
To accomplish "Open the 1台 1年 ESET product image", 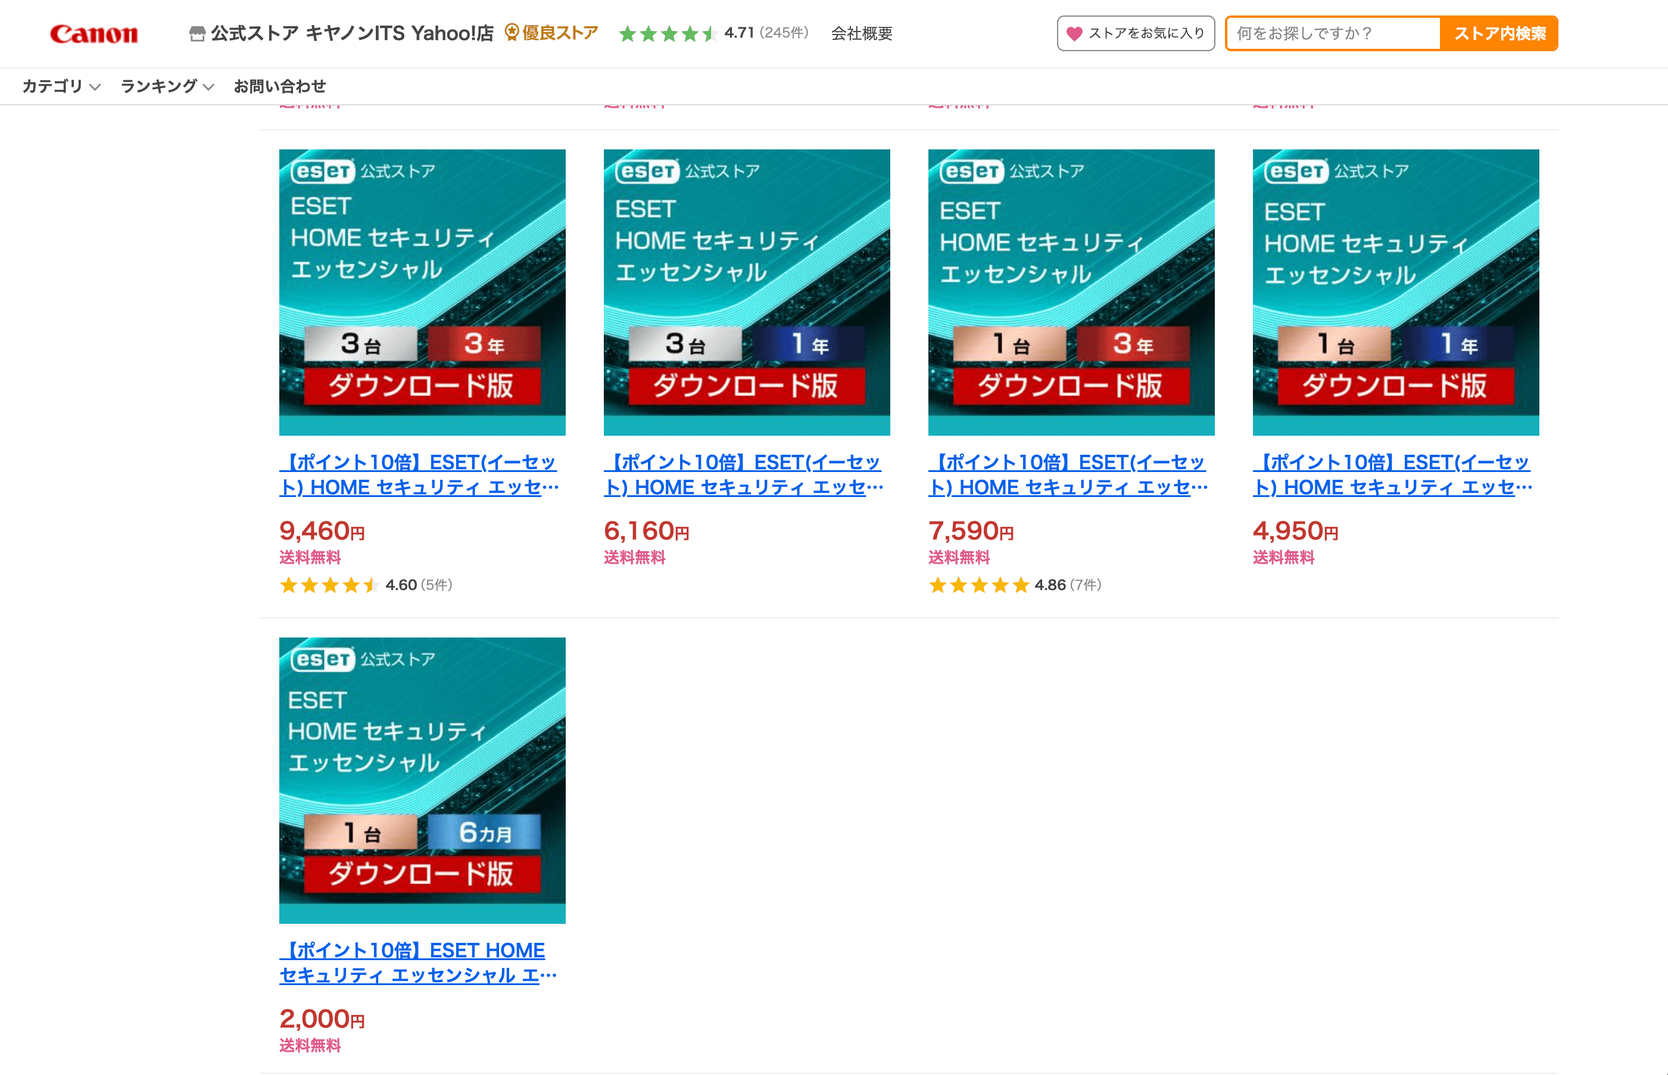I will point(1396,292).
